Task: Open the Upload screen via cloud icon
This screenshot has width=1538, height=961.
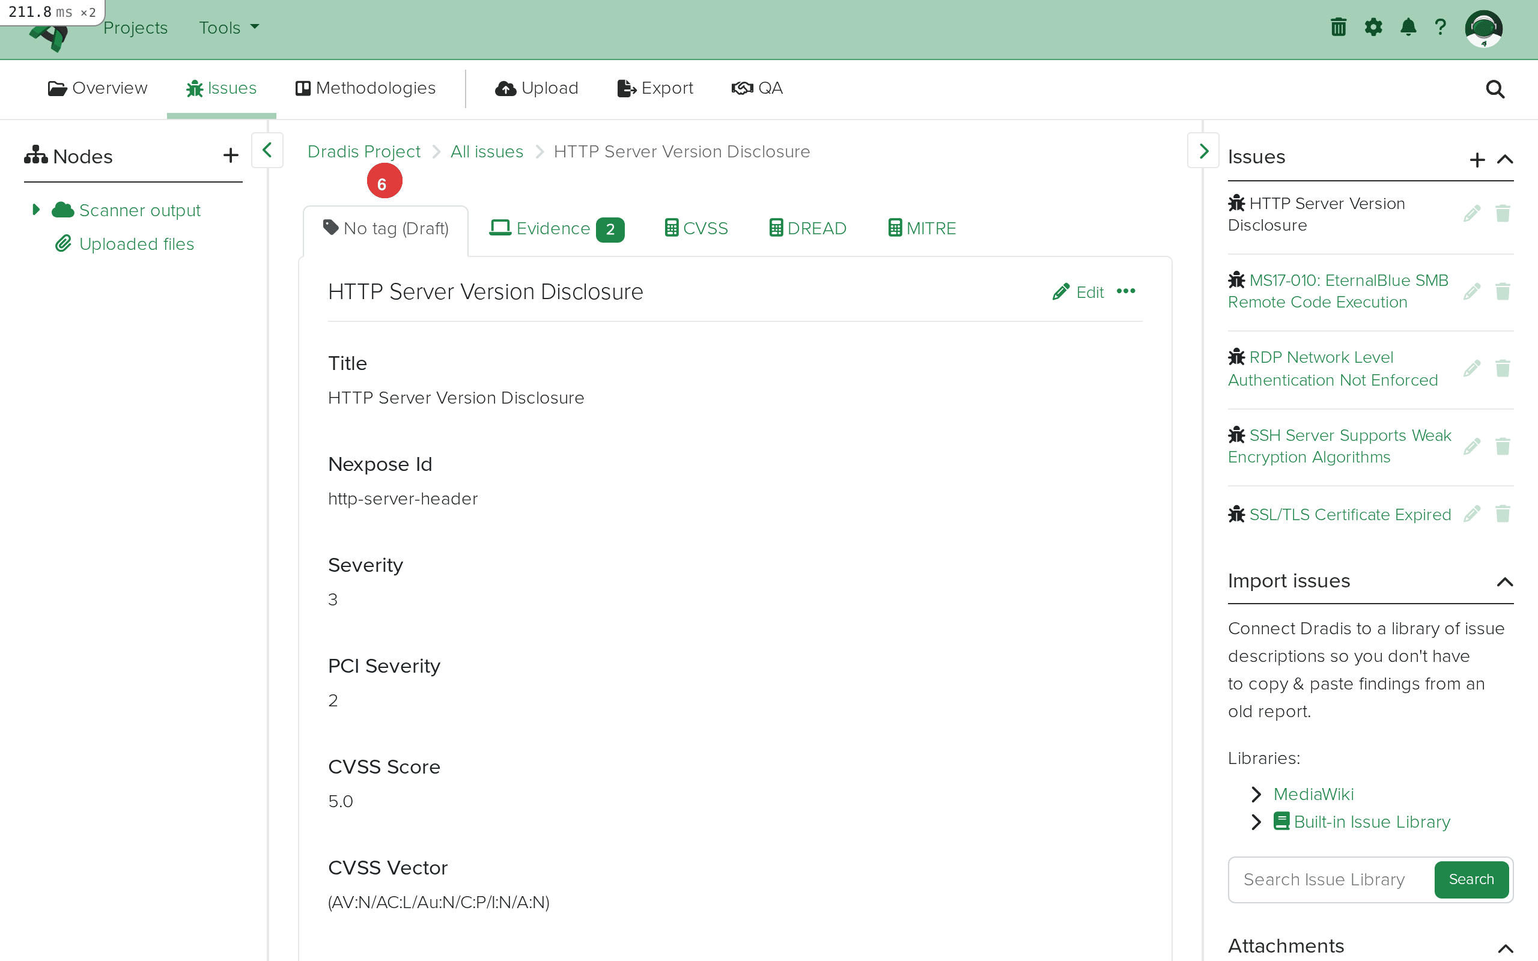Action: coord(506,88)
